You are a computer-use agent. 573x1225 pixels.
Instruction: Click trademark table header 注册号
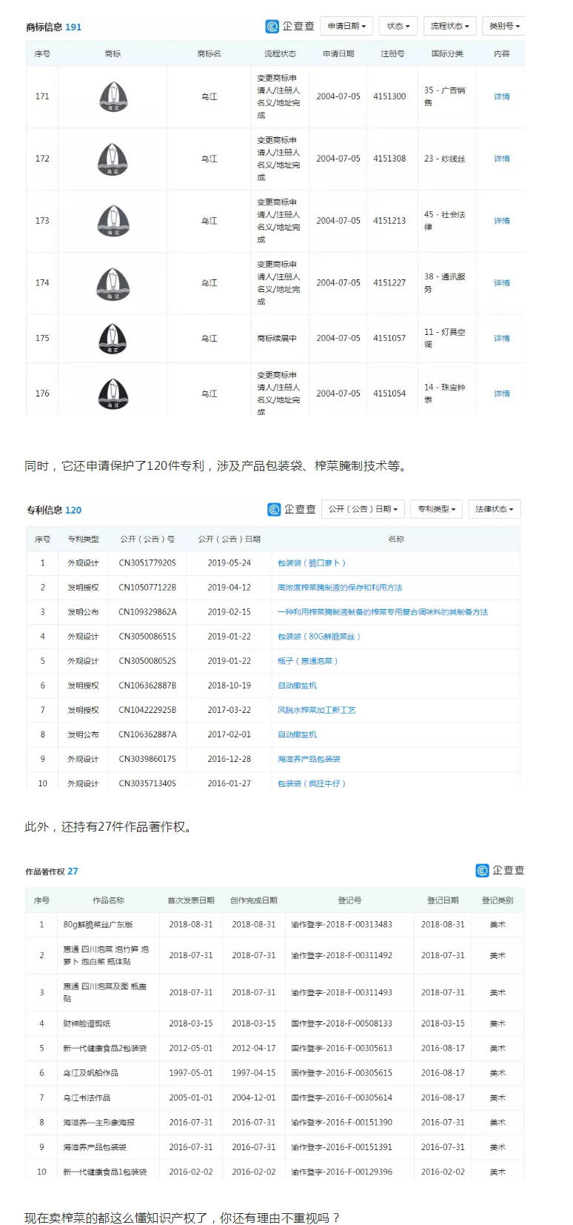[392, 54]
